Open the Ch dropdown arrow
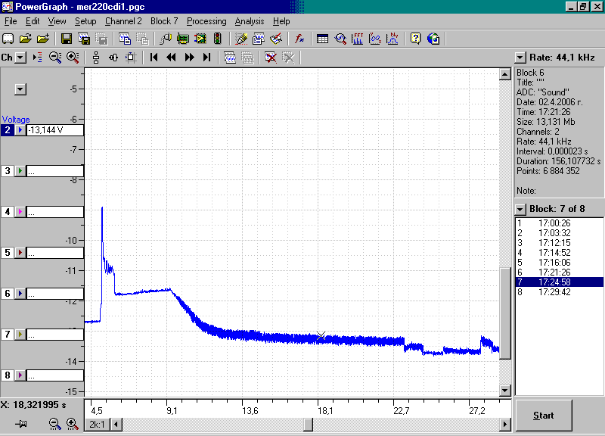 coord(20,58)
